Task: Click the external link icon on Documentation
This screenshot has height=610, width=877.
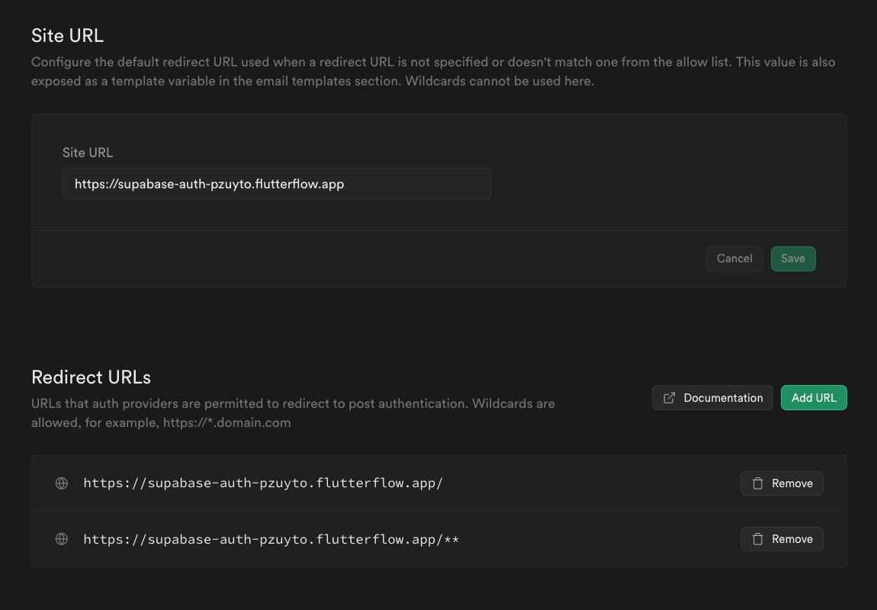Action: [670, 398]
